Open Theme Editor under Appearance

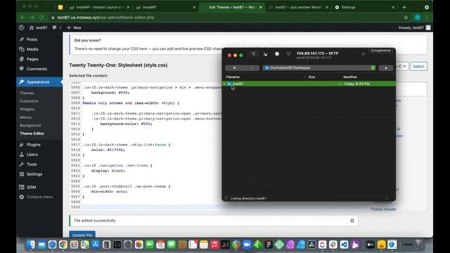coord(32,134)
